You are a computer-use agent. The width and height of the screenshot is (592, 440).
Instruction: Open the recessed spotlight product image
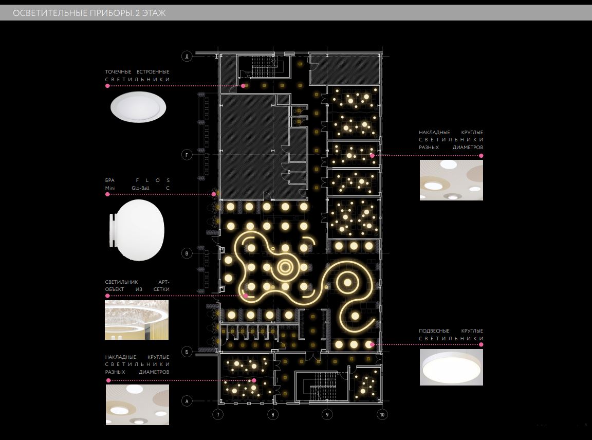[138, 107]
